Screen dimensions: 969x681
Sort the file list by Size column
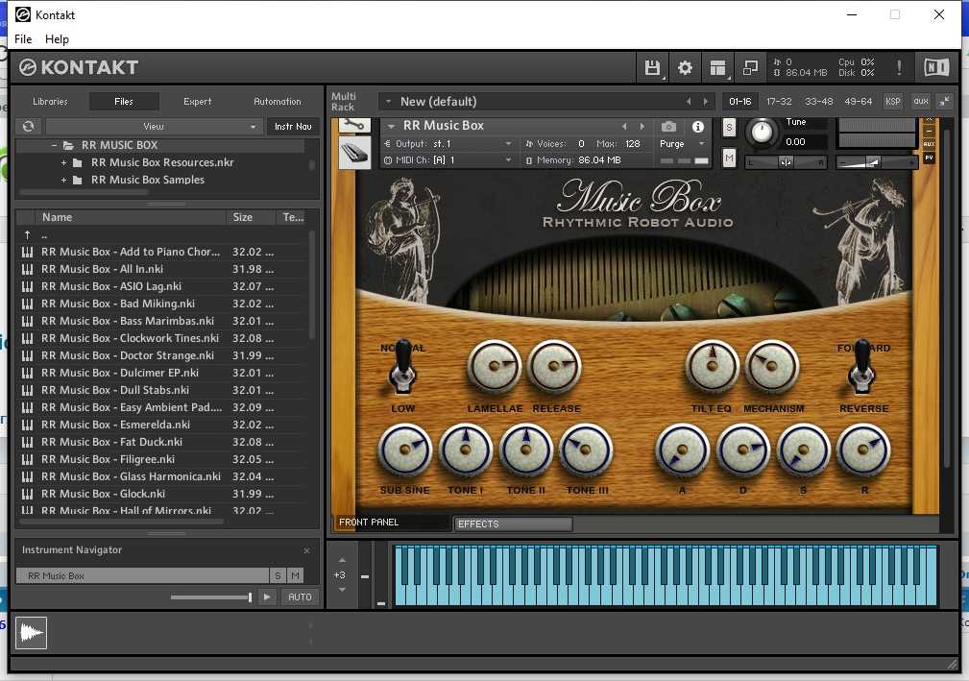pos(251,217)
